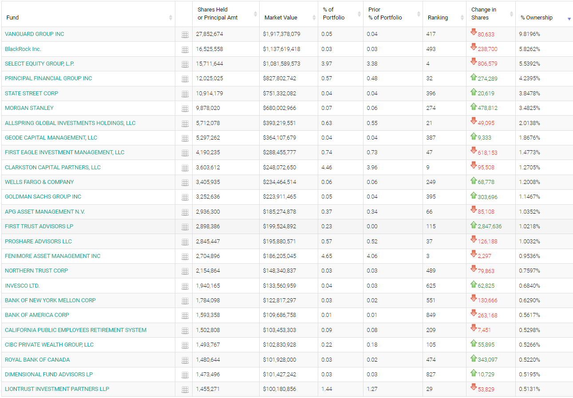
Task: Open NORTHERN TRUST CORP fund link
Action: point(36,271)
